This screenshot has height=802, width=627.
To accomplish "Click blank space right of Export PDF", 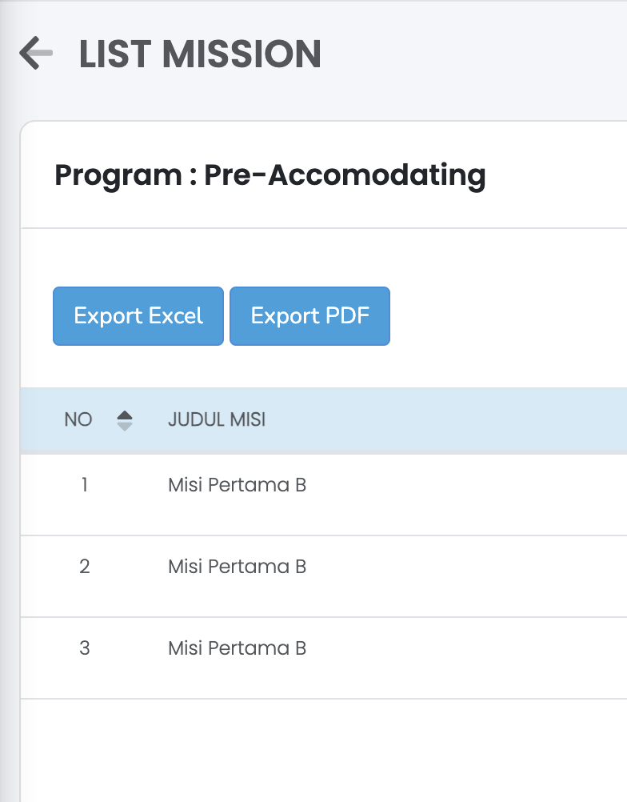I will tap(504, 316).
